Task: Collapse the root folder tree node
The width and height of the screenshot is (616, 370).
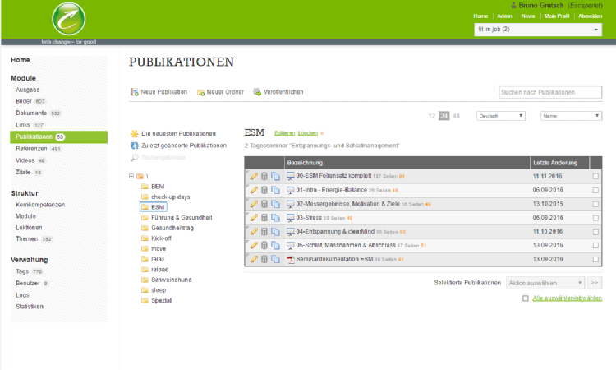Action: pyautogui.click(x=131, y=176)
